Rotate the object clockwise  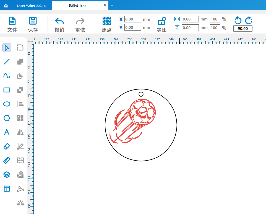248,20
